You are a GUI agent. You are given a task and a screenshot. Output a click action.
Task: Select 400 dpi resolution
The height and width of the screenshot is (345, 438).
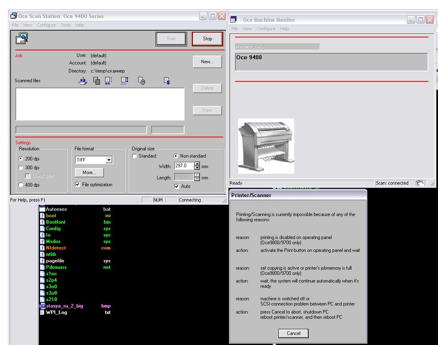[x=21, y=185]
